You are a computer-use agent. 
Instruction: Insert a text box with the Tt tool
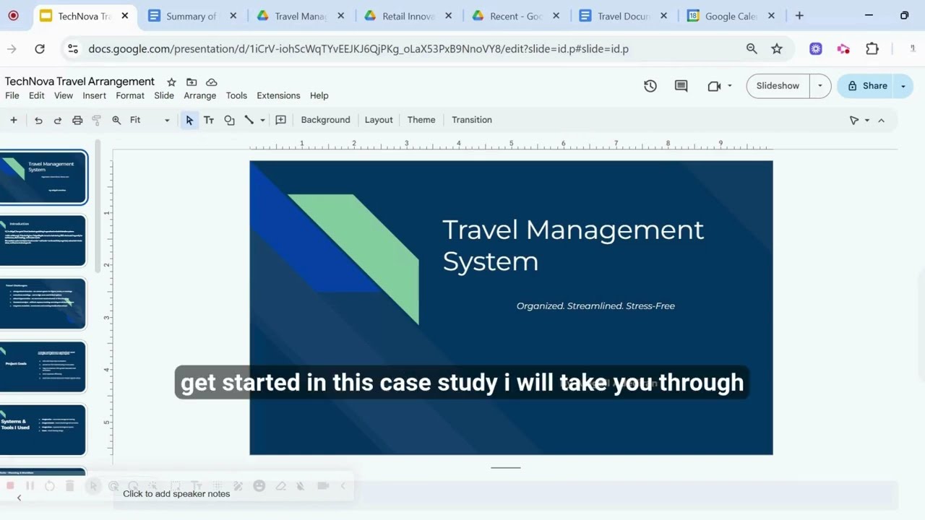[209, 120]
